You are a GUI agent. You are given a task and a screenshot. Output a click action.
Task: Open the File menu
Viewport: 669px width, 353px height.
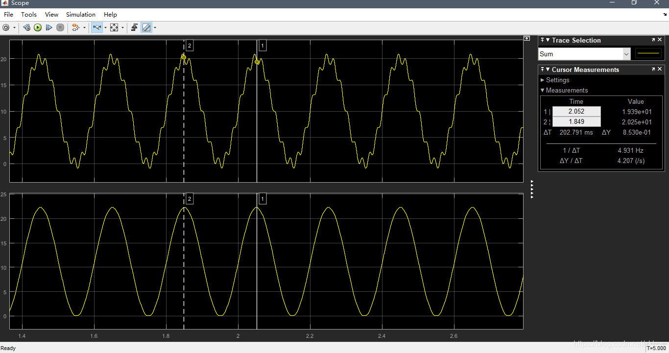8,15
